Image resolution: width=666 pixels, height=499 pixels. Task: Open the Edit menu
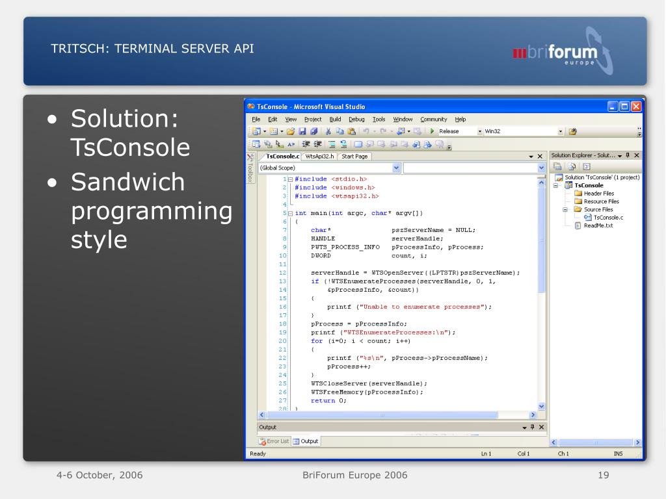tap(273, 120)
